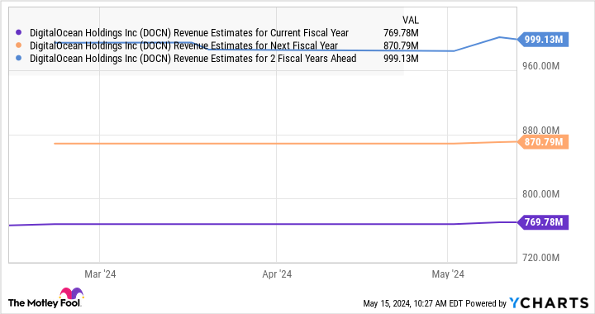Click the 960.00M y-axis label
The width and height of the screenshot is (595, 314).
(x=540, y=66)
